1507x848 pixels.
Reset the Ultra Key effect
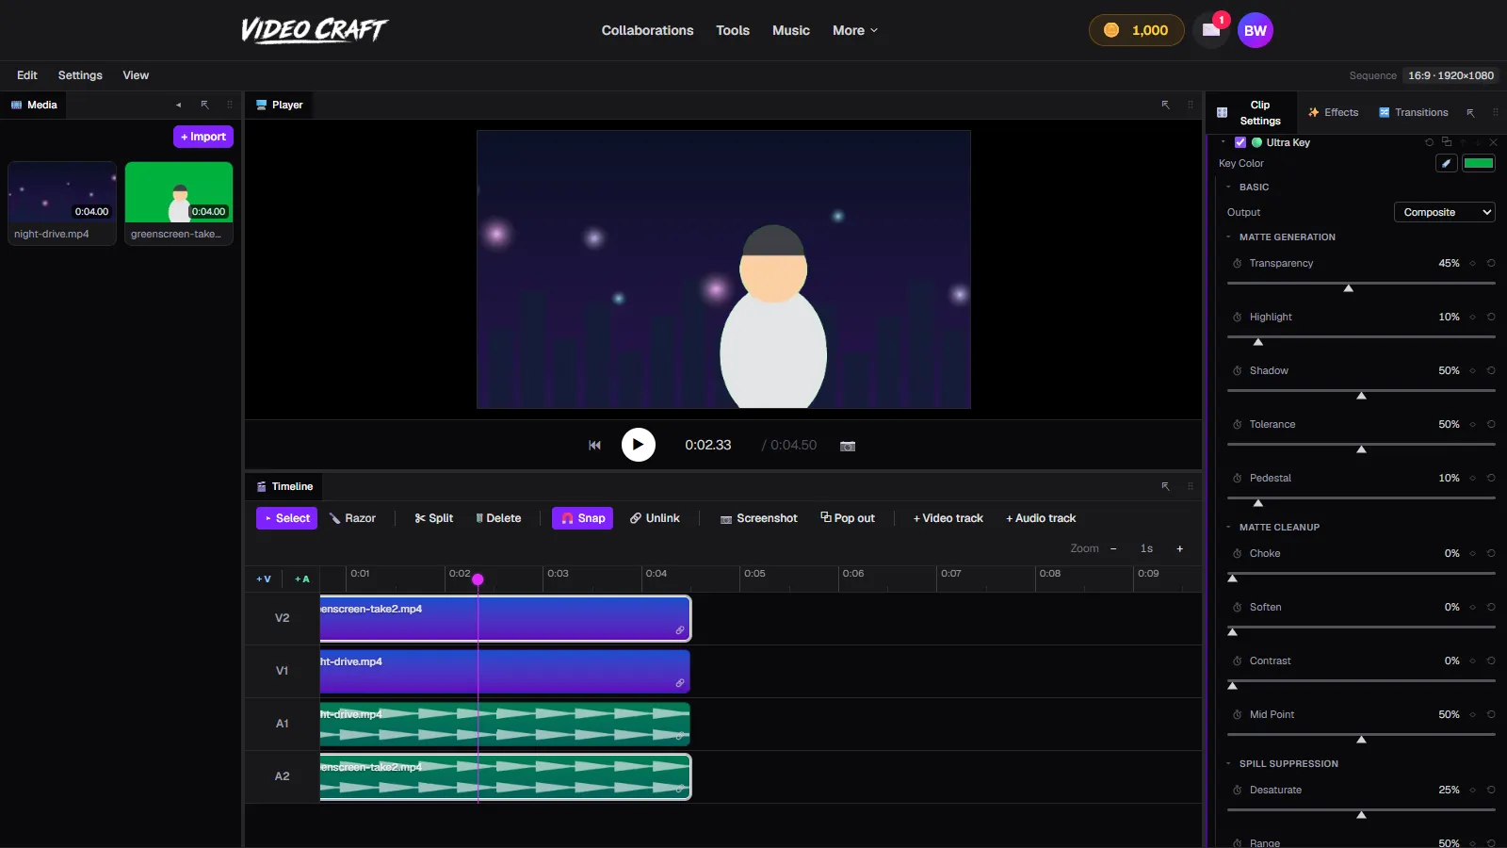click(x=1429, y=142)
